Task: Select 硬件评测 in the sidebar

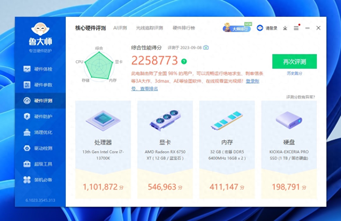Action: [40, 101]
